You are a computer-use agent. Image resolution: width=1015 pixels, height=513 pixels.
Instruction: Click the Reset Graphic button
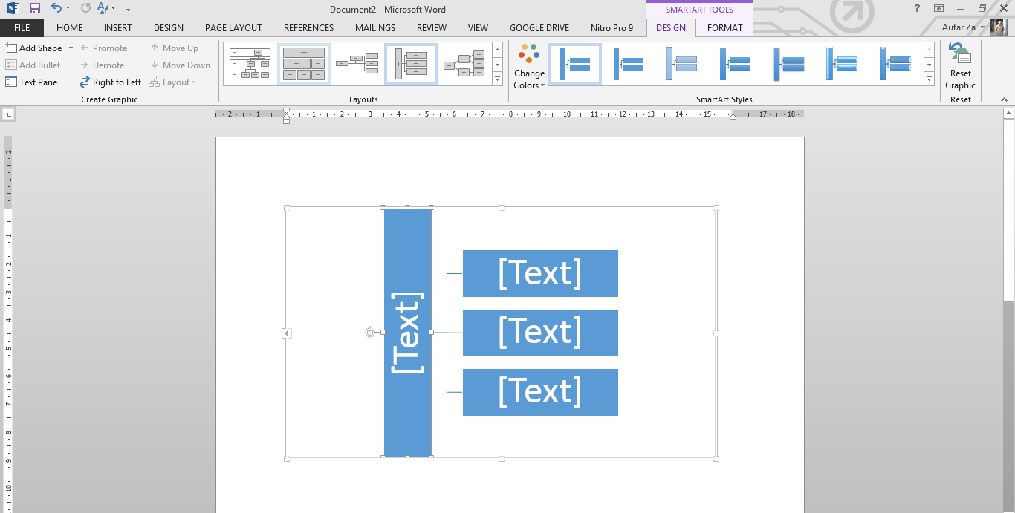(x=960, y=66)
